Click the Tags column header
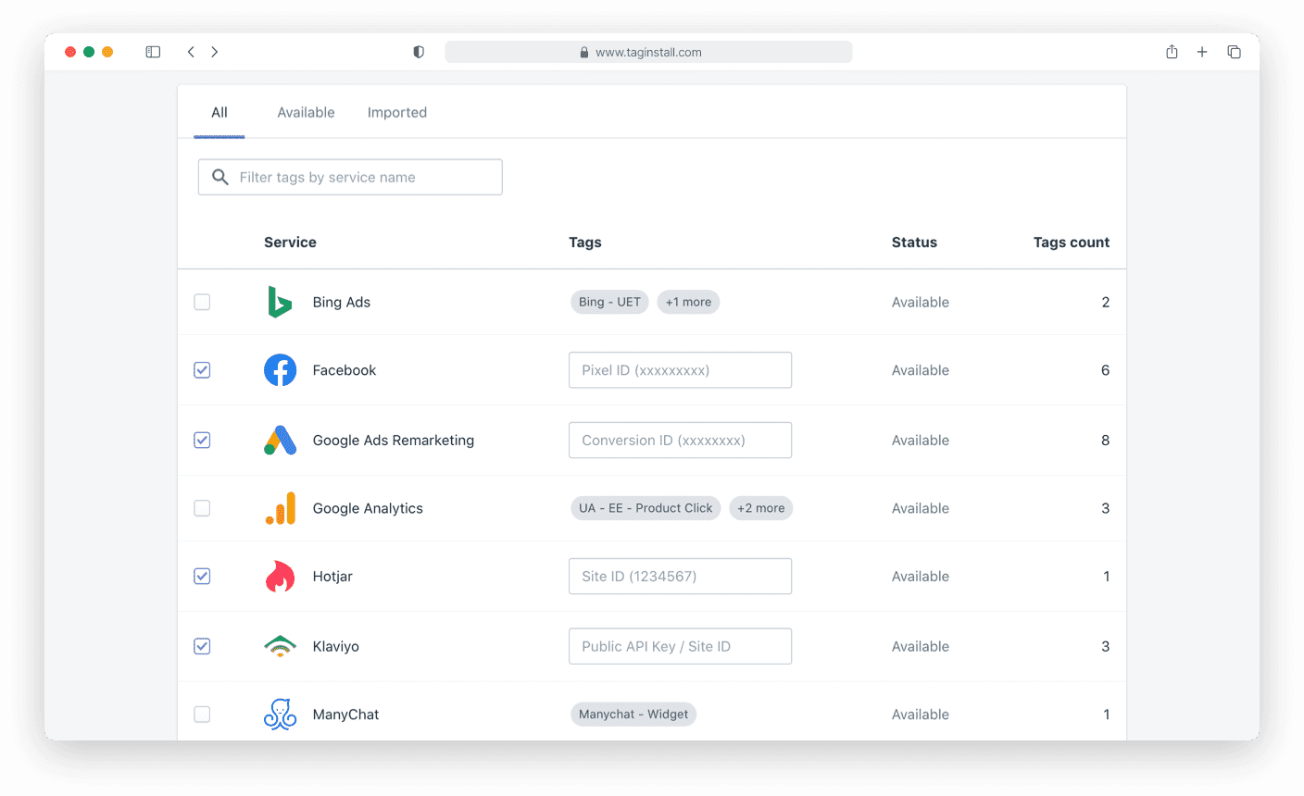Viewport: 1304px width, 796px height. tap(585, 243)
